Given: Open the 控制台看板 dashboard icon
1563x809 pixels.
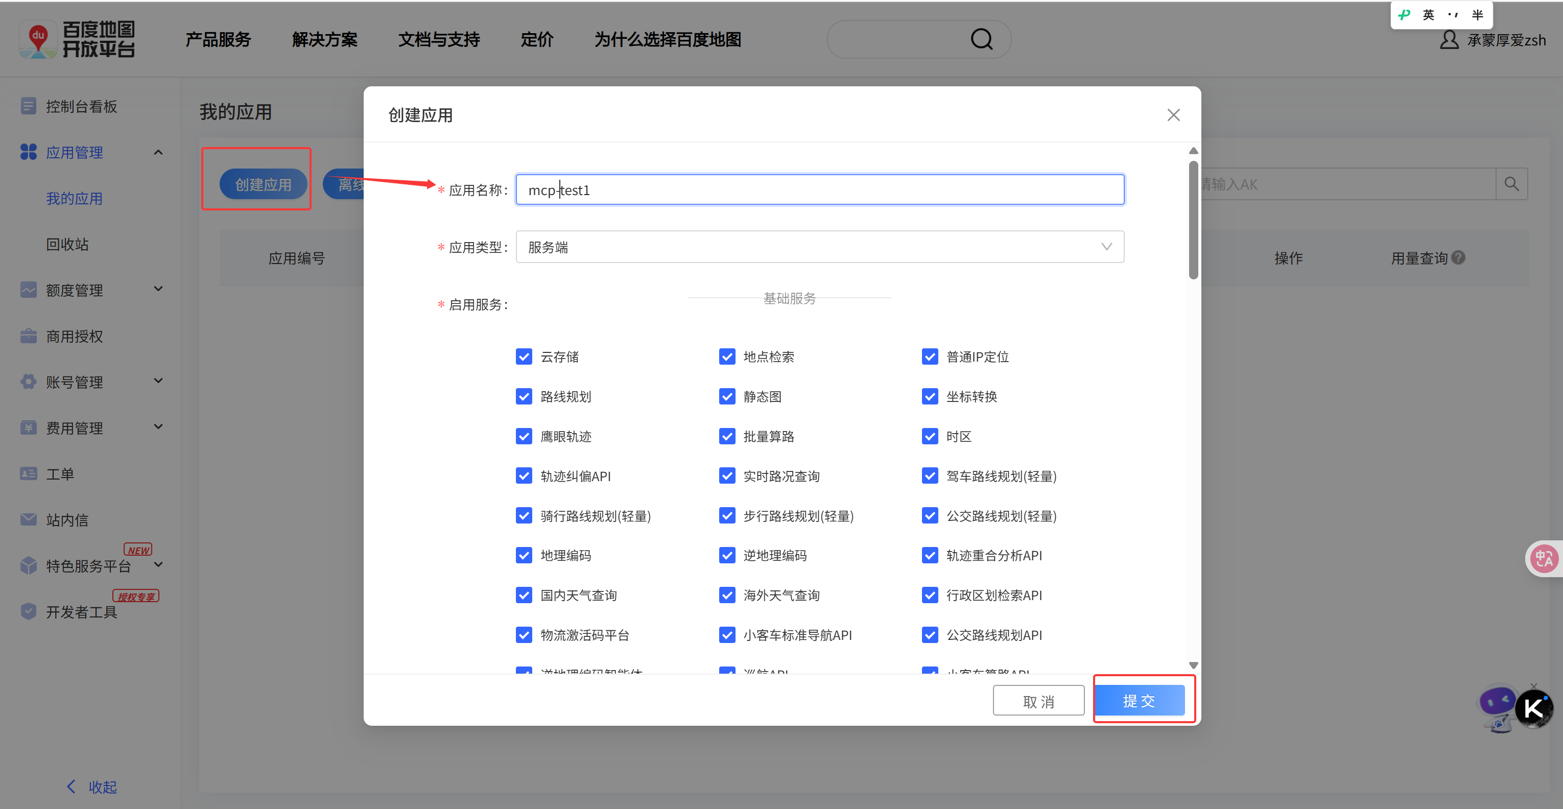Looking at the screenshot, I should click(x=28, y=106).
